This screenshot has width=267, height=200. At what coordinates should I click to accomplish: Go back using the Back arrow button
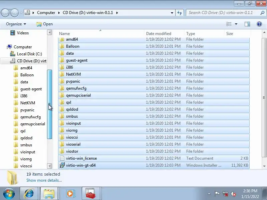tap(5, 13)
